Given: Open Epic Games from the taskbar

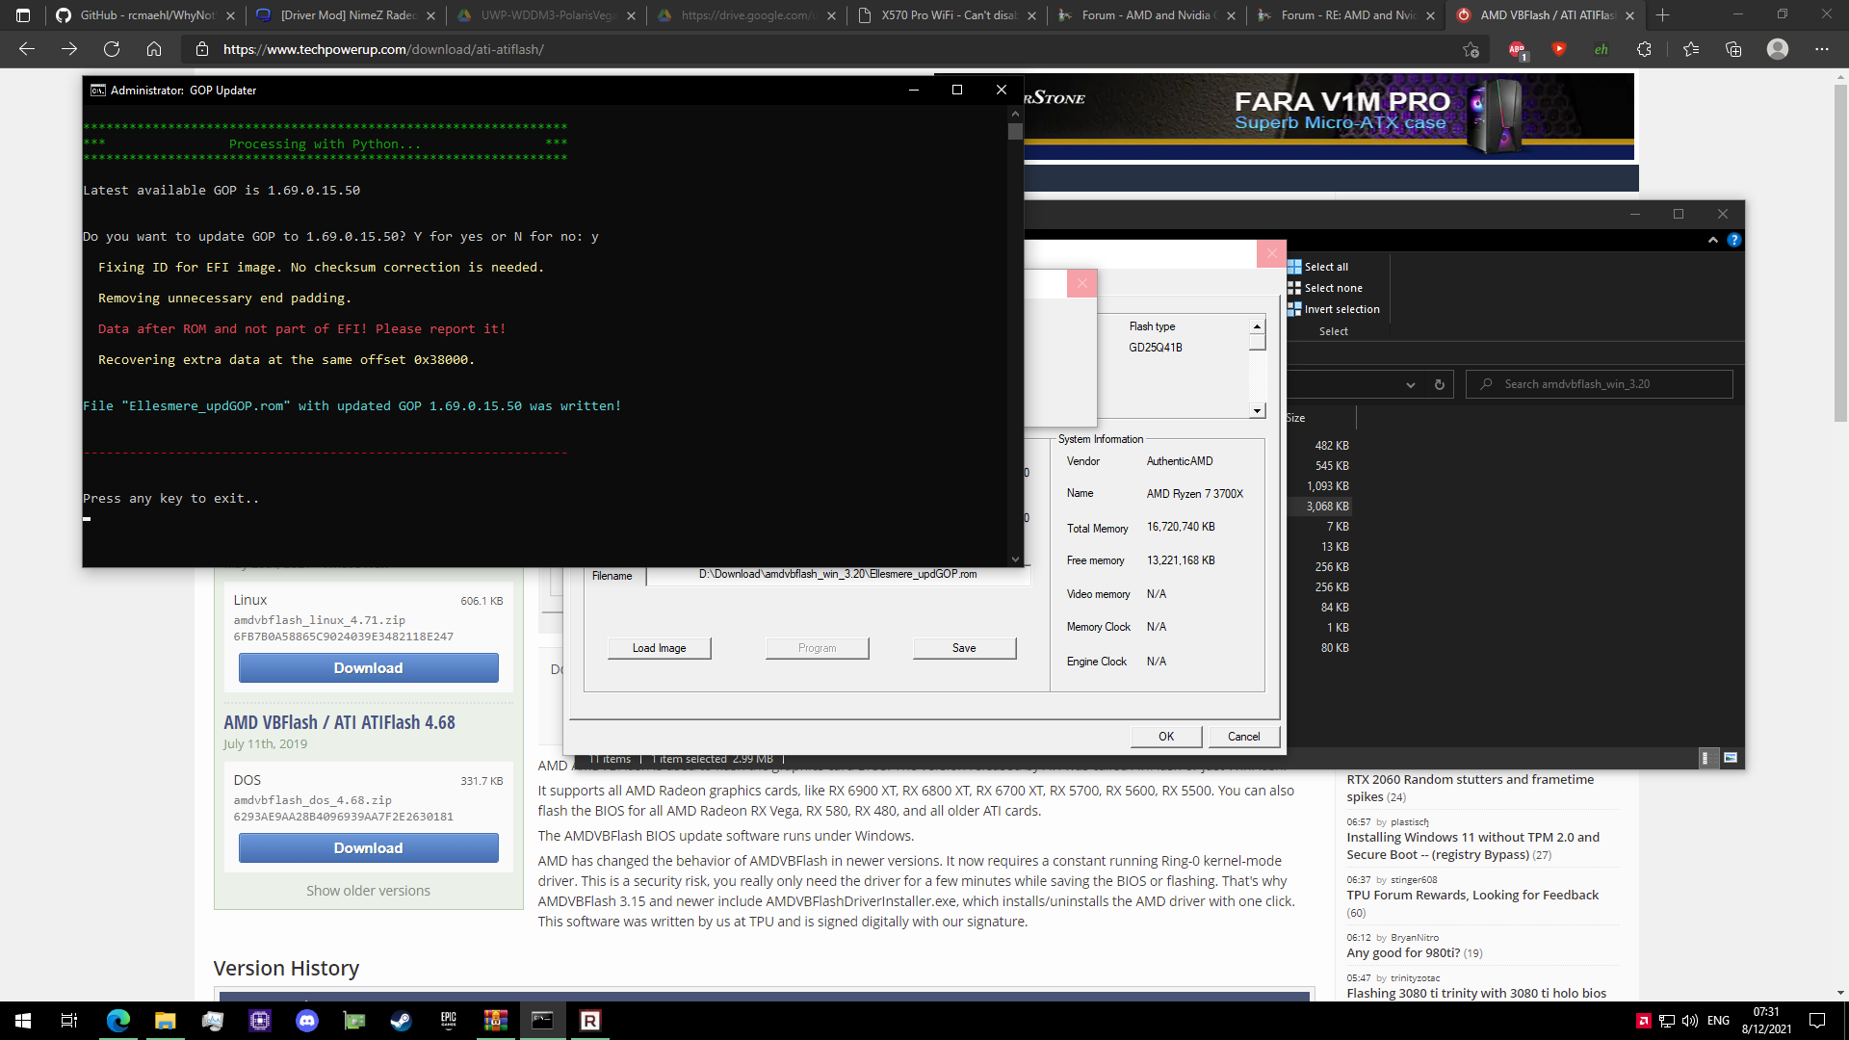Looking at the screenshot, I should tap(449, 1021).
